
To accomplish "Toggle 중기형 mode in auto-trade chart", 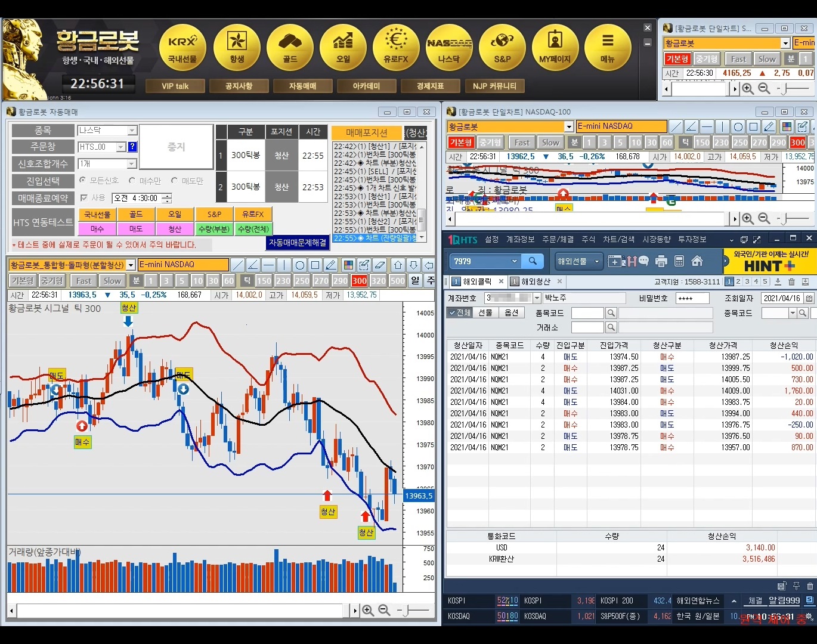I will click(52, 280).
